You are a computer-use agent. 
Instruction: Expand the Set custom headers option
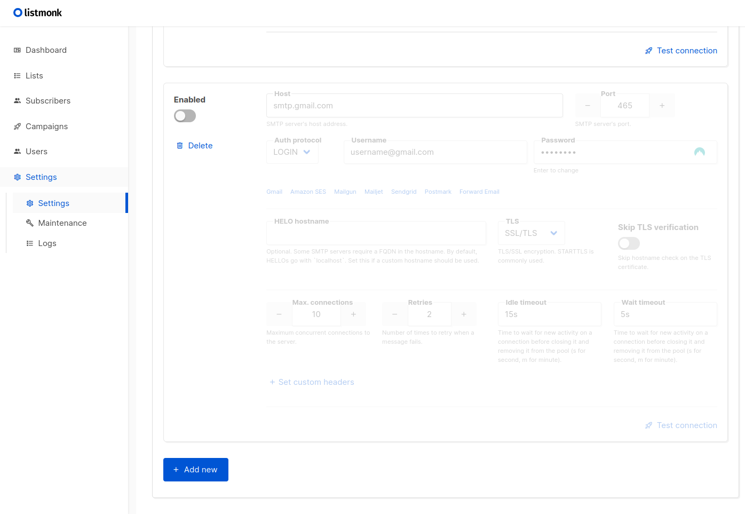(x=312, y=382)
